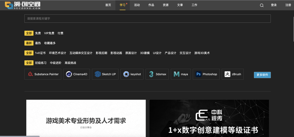The height and width of the screenshot is (137, 294).
Task: Go to 首页 in navigation
Action: pyautogui.click(x=108, y=5)
